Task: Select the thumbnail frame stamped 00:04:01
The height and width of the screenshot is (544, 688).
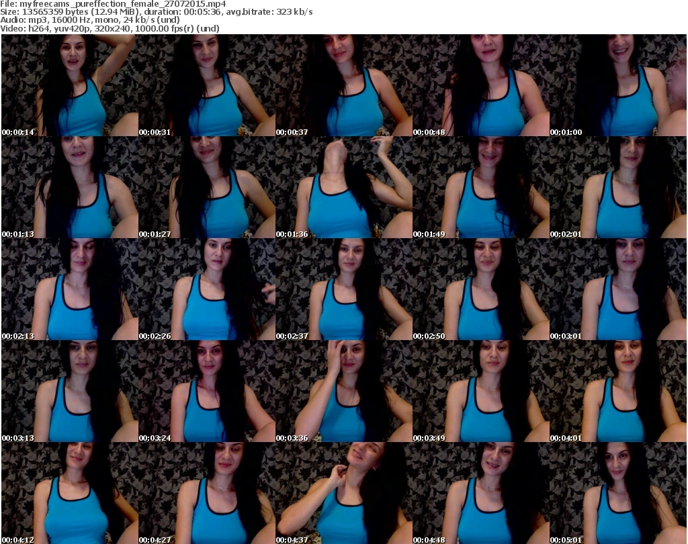Action: coord(618,391)
